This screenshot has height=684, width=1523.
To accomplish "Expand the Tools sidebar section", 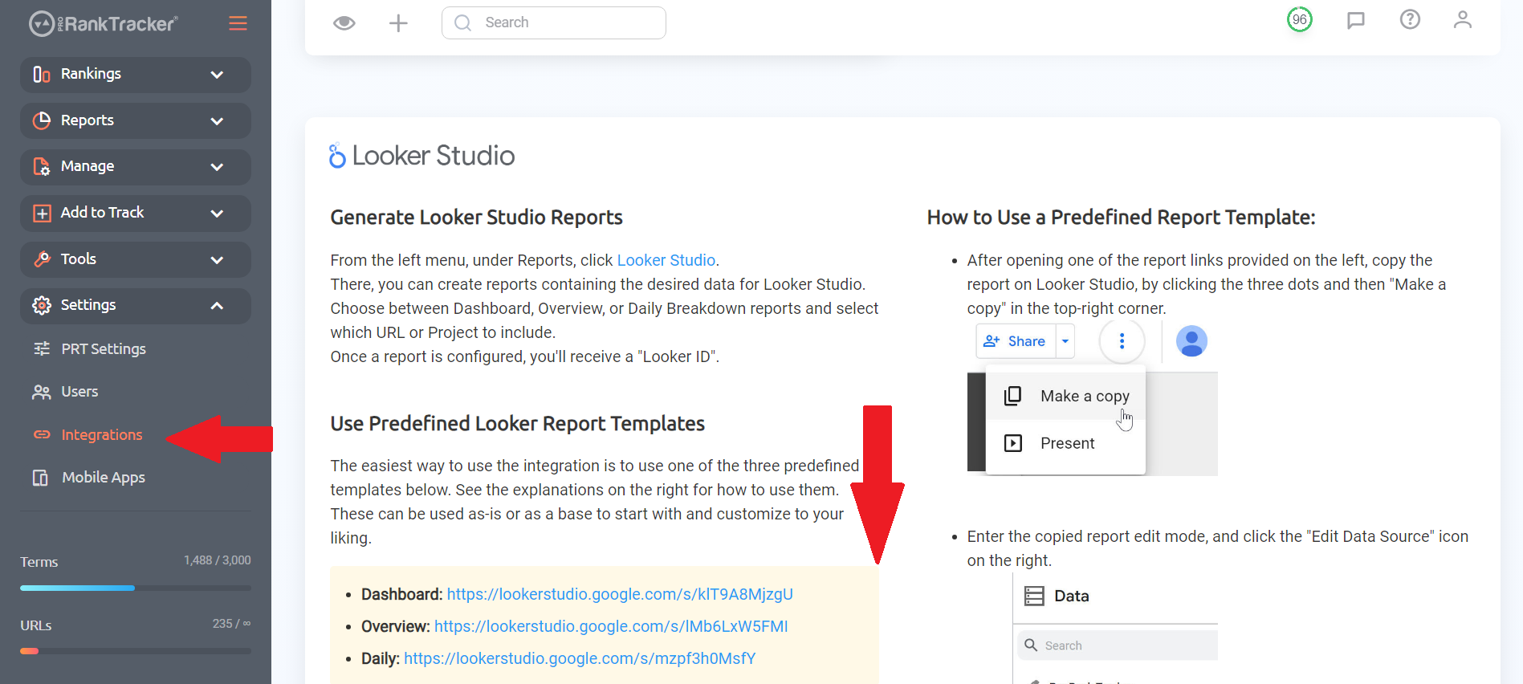I will 136,259.
